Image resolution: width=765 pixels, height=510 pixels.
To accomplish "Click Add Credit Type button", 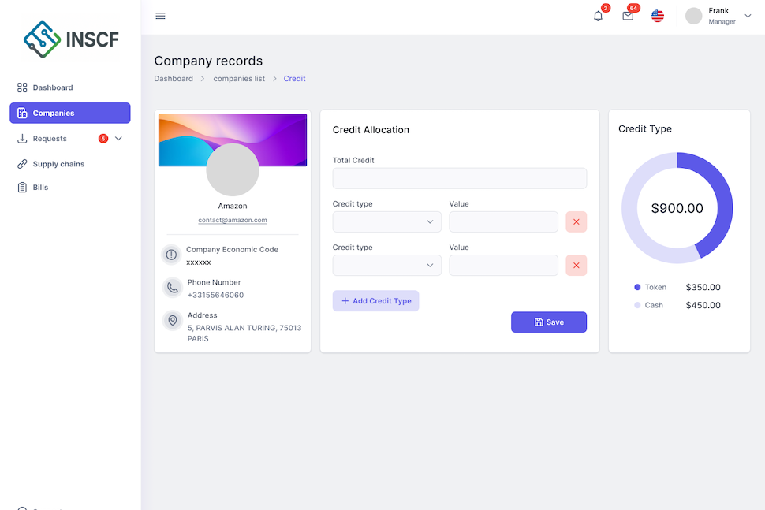I will [375, 301].
